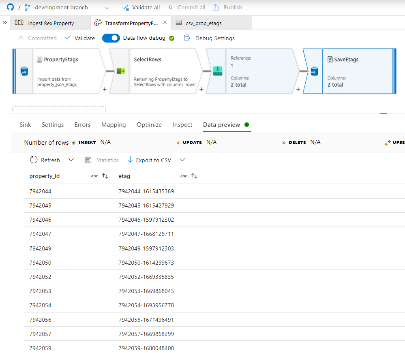Click the Refresh icon in Data preview
405x353 pixels.
(x=34, y=160)
